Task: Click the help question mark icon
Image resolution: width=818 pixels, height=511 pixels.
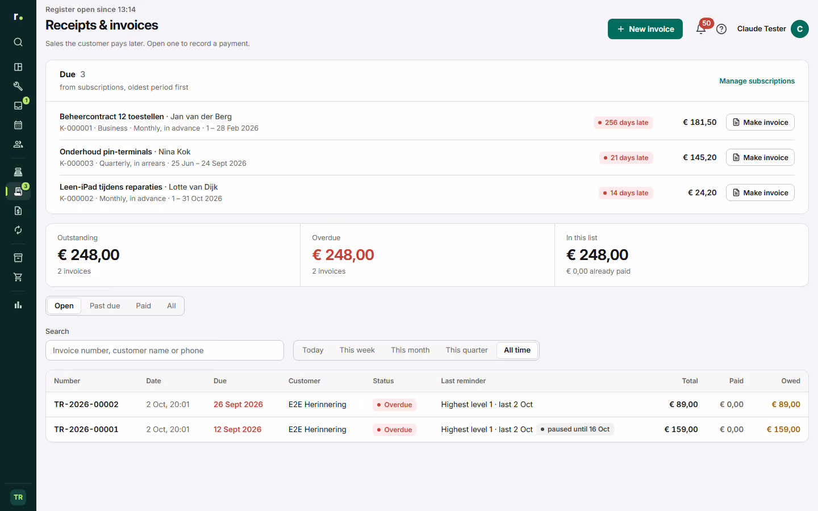Action: (x=721, y=29)
